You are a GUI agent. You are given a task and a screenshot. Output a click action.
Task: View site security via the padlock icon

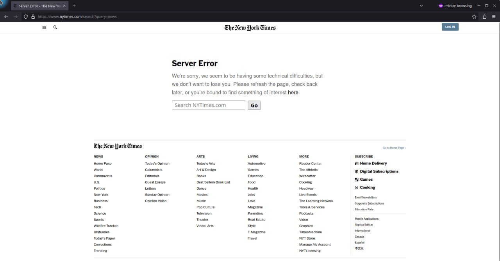pyautogui.click(x=33, y=17)
